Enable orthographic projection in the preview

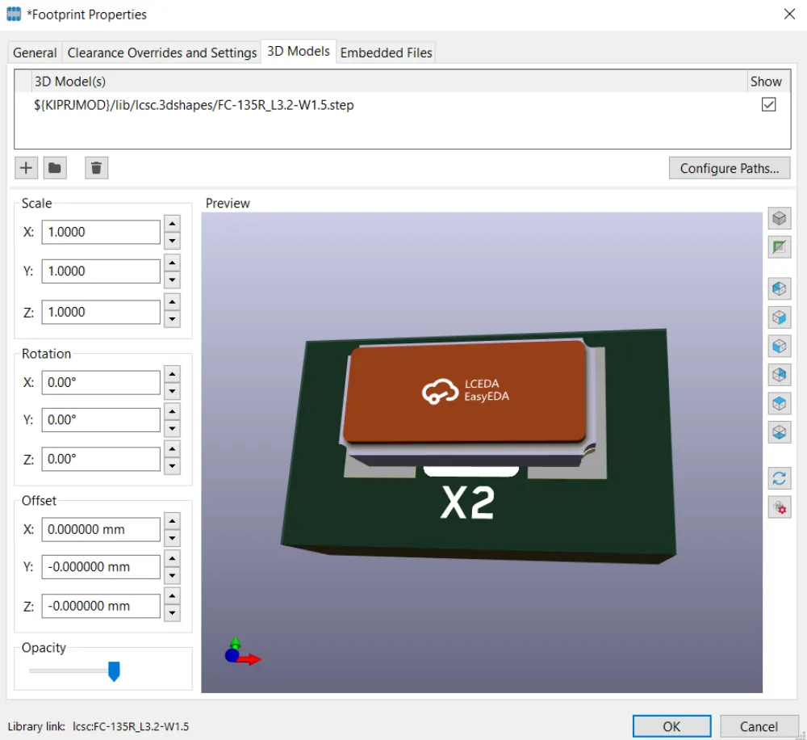tap(779, 246)
